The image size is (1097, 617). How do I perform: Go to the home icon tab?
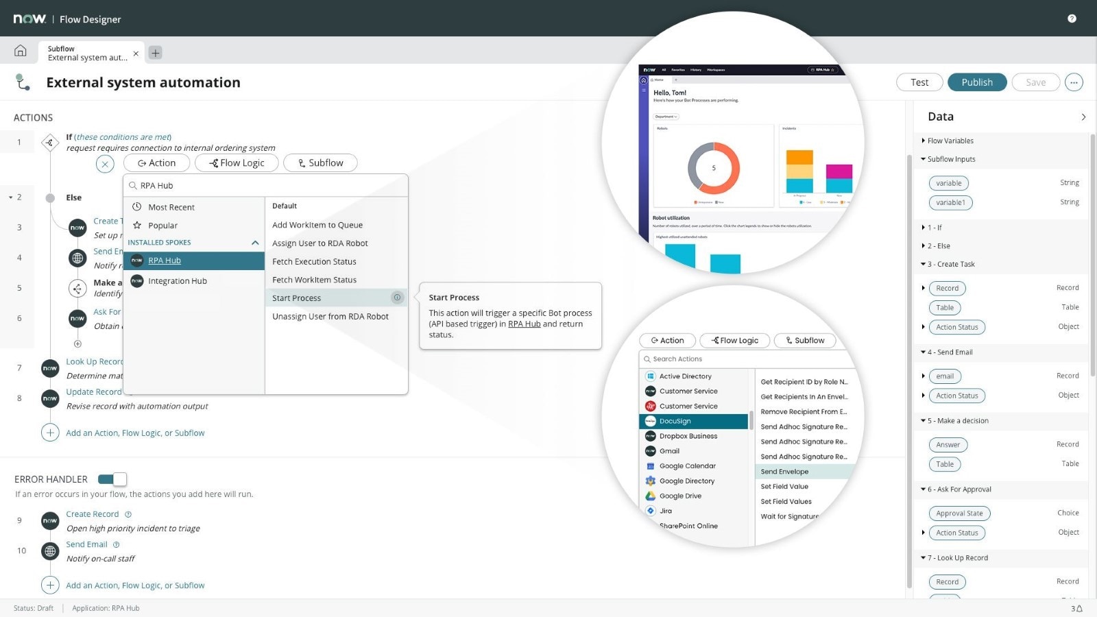(x=21, y=51)
